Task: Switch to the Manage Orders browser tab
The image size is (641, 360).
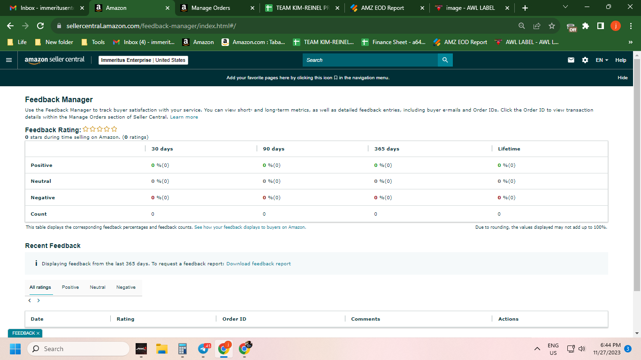Action: [217, 8]
